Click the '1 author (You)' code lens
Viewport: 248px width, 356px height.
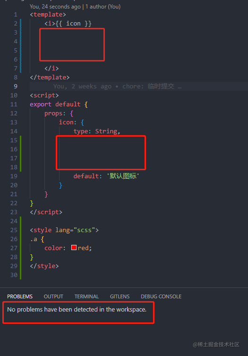click(x=103, y=7)
